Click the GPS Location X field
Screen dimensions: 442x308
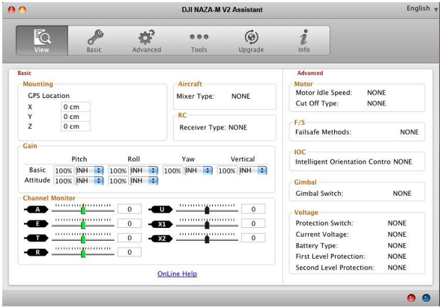pyautogui.click(x=76, y=107)
